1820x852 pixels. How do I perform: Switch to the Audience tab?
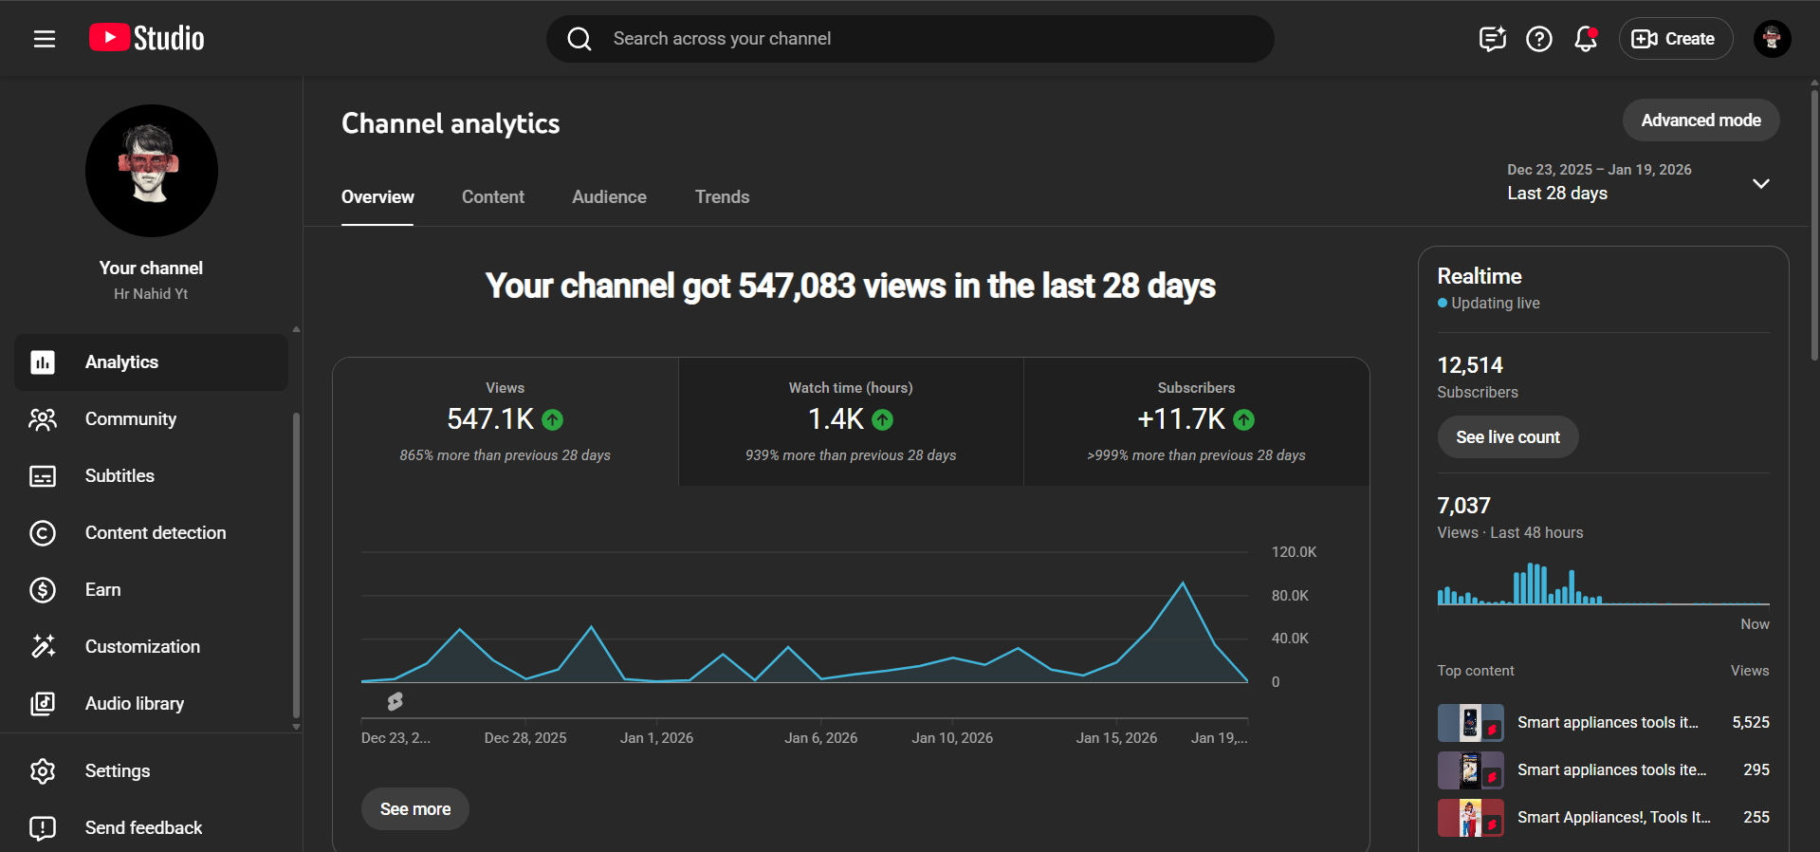[609, 197]
